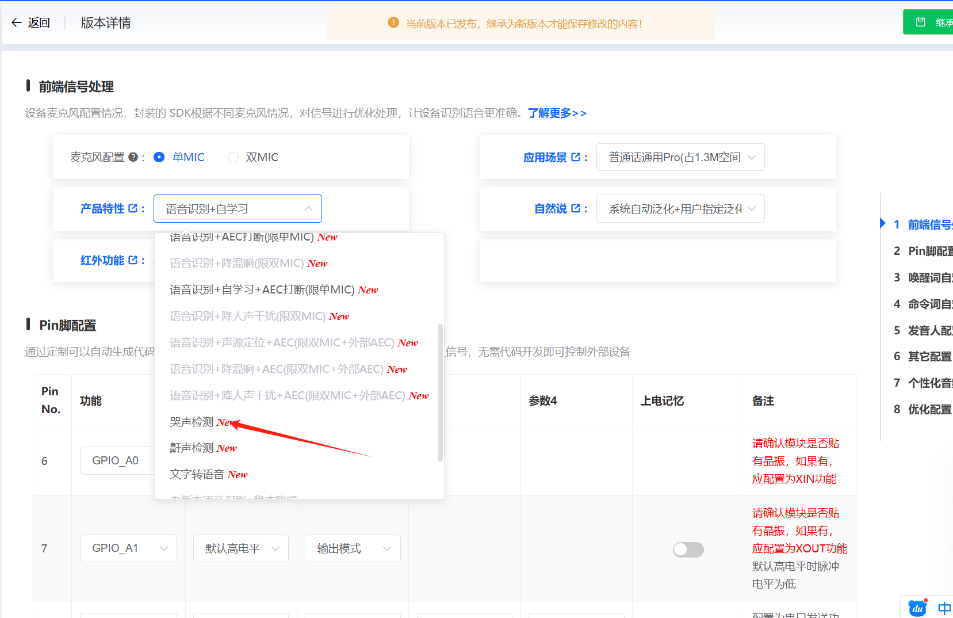Click the help question-mark icon beside 麦克风配置
The width and height of the screenshot is (953, 618).
(133, 157)
